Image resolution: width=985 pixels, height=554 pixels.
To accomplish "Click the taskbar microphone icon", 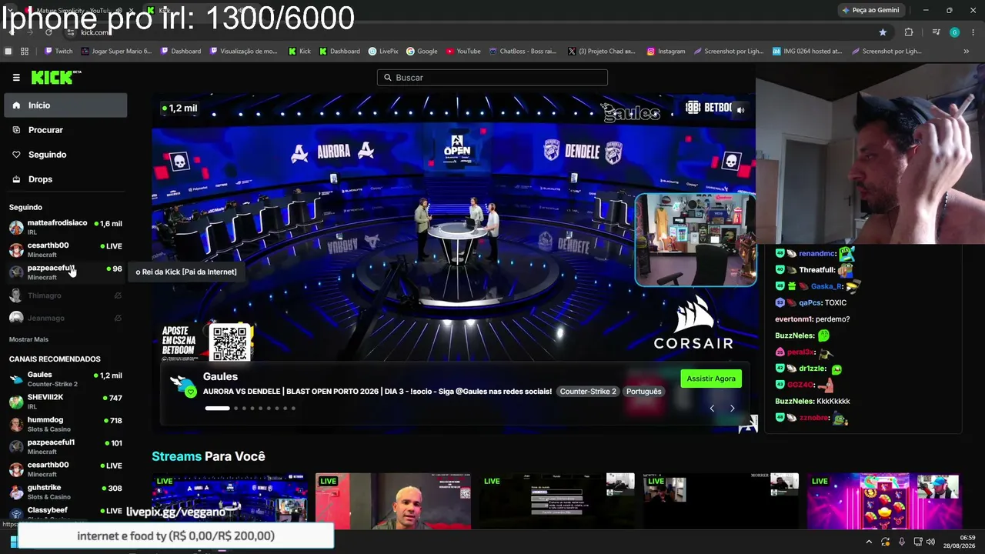I will click(x=901, y=542).
